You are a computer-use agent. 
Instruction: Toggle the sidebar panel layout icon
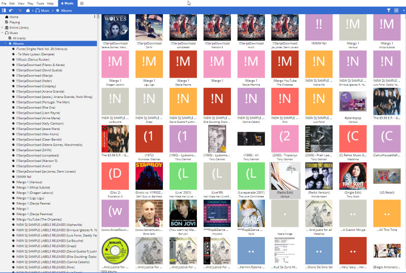pyautogui.click(x=4, y=10)
